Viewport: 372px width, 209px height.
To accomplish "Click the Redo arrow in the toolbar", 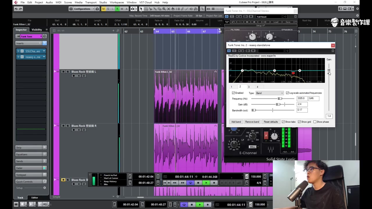I will (20, 9).
